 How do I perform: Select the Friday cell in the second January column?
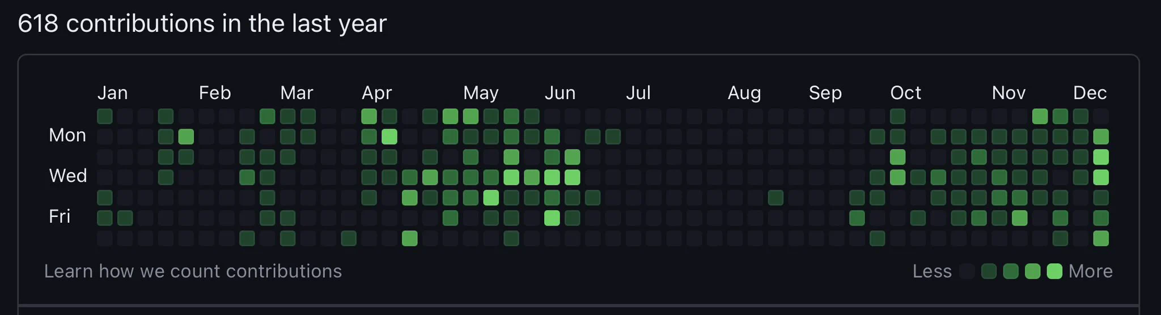[125, 218]
